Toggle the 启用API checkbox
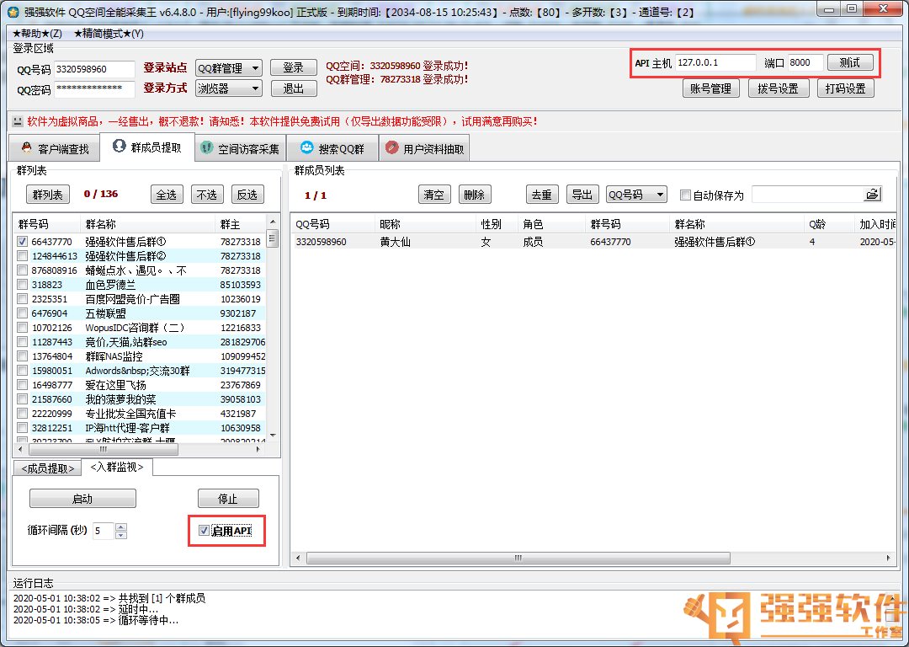Viewport: 909px width, 647px height. [x=204, y=531]
